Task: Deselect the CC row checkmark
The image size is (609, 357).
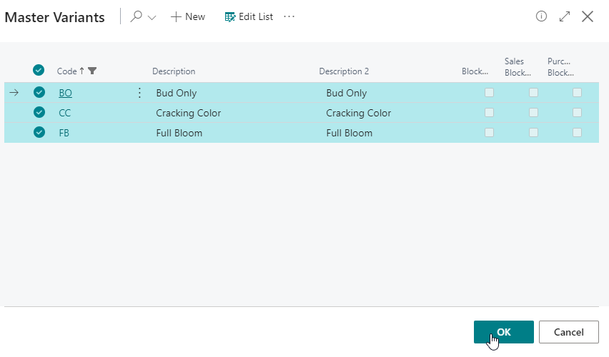Action: (39, 112)
